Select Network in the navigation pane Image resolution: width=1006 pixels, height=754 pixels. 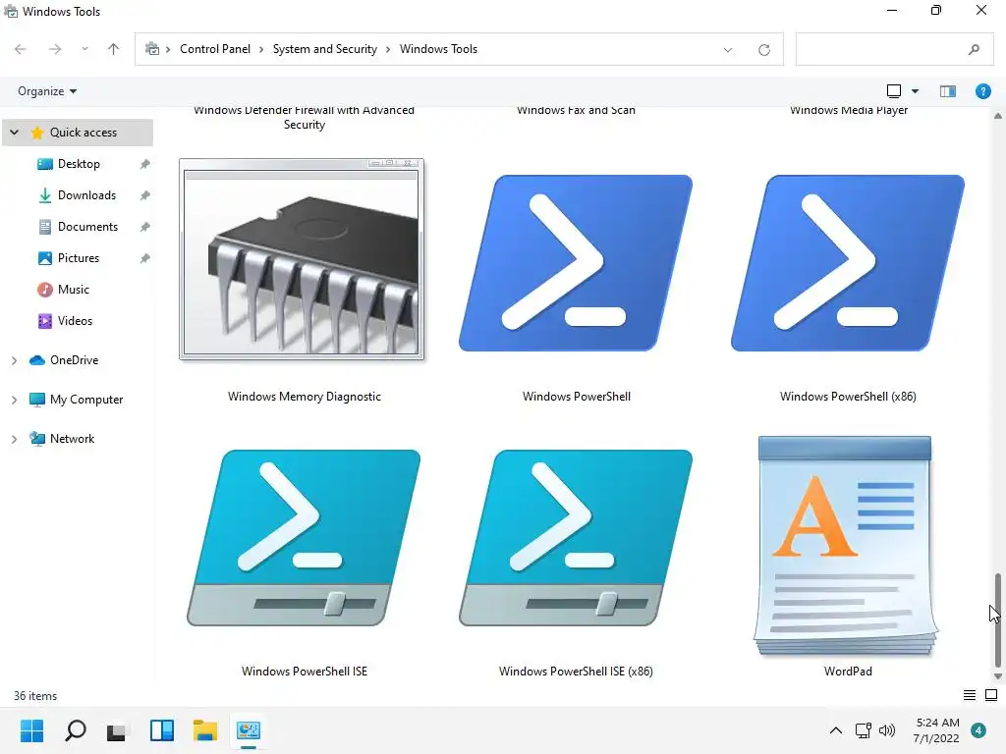(x=72, y=439)
